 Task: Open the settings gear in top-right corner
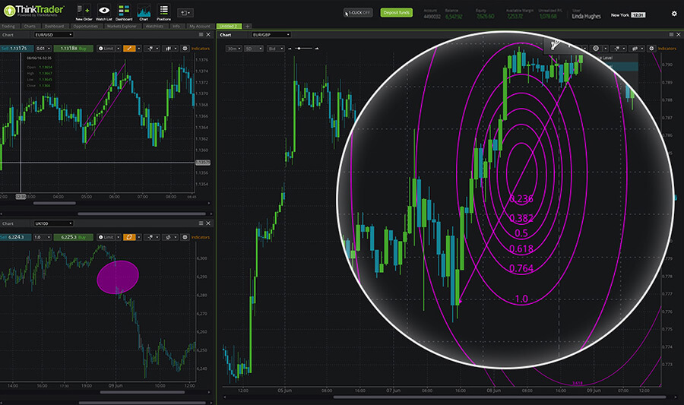pos(673,13)
